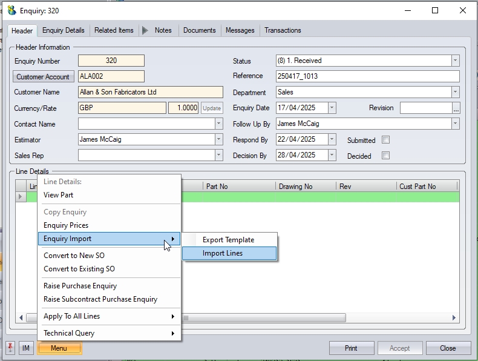
Task: Select Export Template in submenu
Action: click(228, 240)
